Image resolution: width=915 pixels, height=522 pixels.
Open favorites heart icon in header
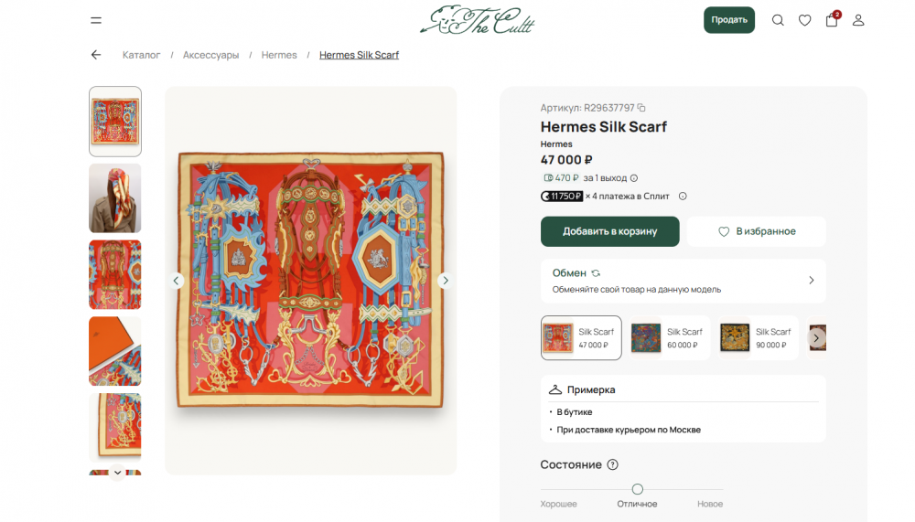click(804, 20)
